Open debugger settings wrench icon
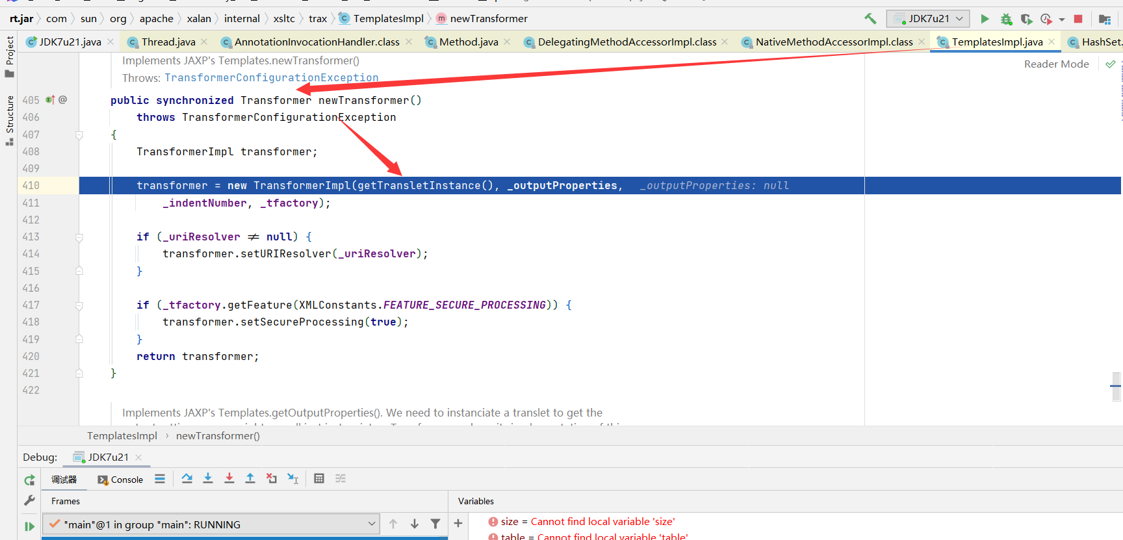 29,500
